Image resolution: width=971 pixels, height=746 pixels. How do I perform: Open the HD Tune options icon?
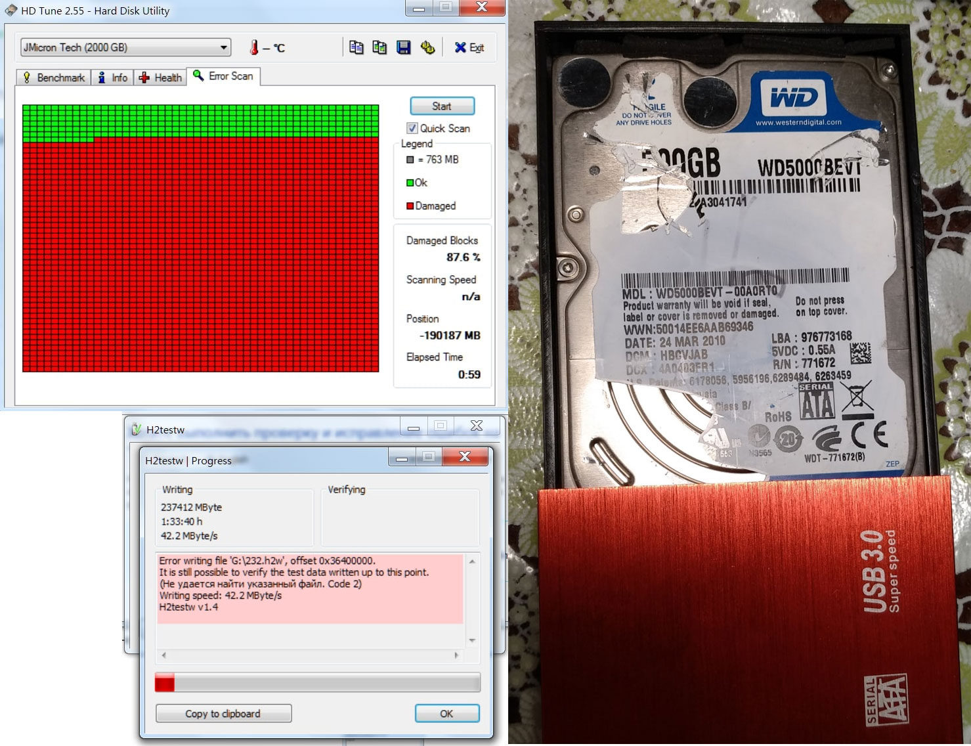coord(428,47)
